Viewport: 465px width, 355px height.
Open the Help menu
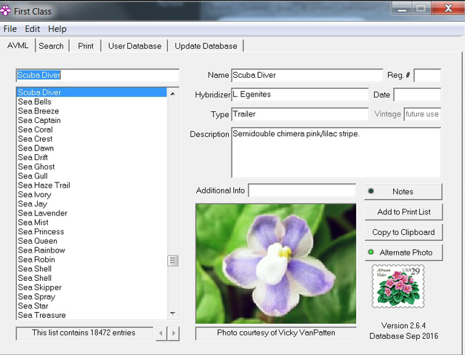[57, 29]
